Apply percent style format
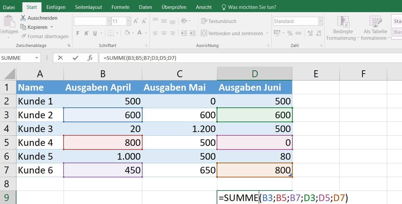This screenshot has width=402, height=204. (290, 33)
